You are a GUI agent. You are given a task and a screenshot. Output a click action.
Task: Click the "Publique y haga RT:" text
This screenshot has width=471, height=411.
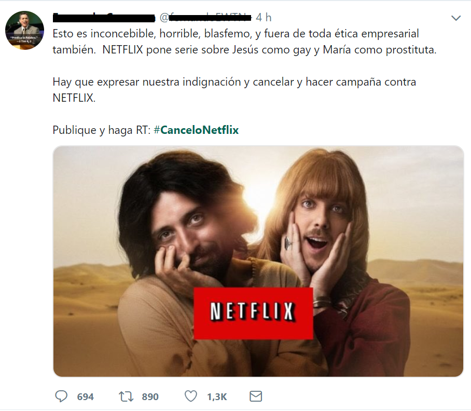[x=102, y=130]
